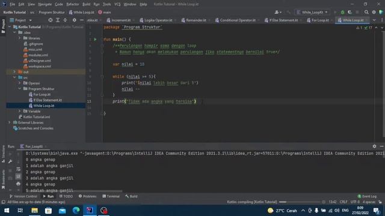Screen dimensions: 385x216
Task: Click the warnings indicator in editor corner
Action: 359,28
